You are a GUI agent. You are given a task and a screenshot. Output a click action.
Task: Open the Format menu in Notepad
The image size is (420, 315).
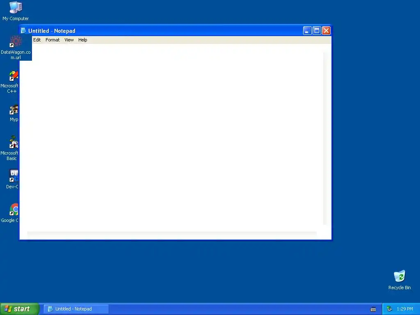click(52, 40)
